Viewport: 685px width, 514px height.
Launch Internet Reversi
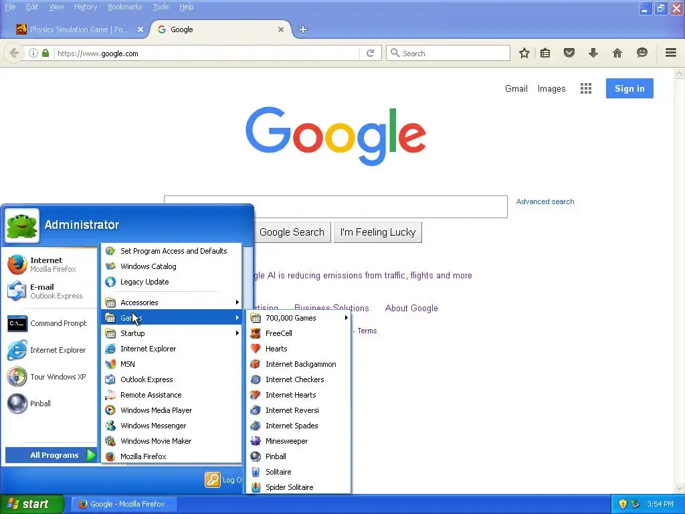pos(299,410)
